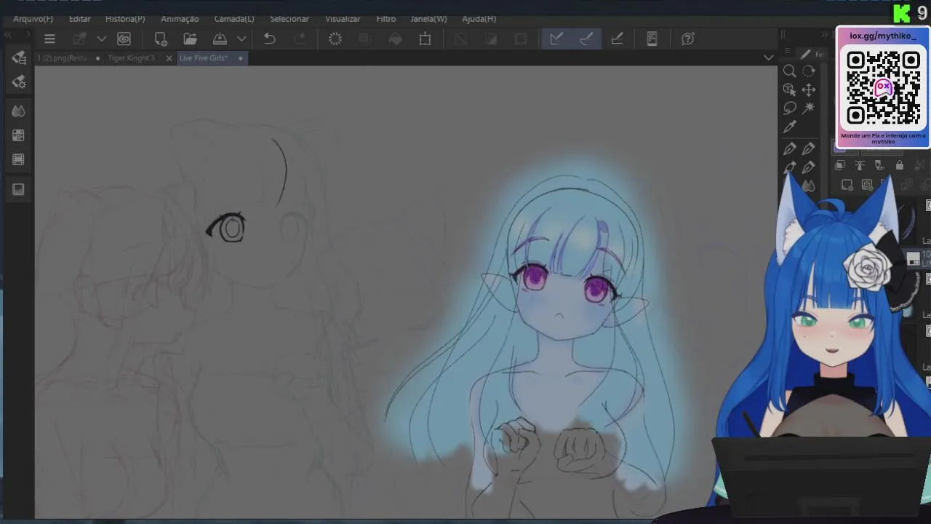Toggle clip to layer below icon
931x524 pixels.
click(840, 165)
